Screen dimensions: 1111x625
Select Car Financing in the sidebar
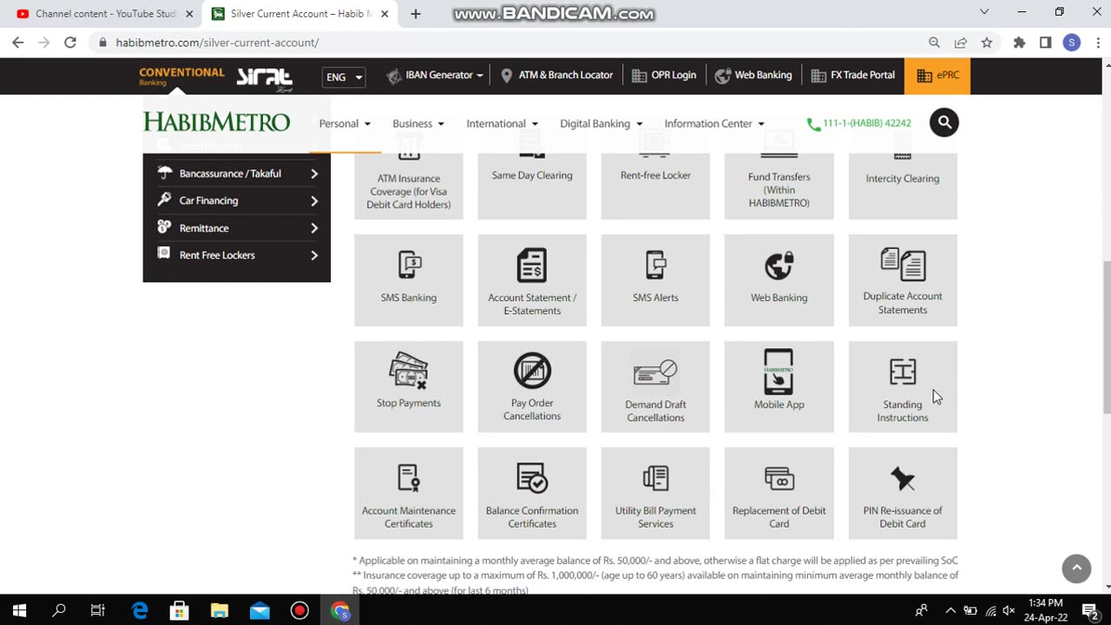237,201
